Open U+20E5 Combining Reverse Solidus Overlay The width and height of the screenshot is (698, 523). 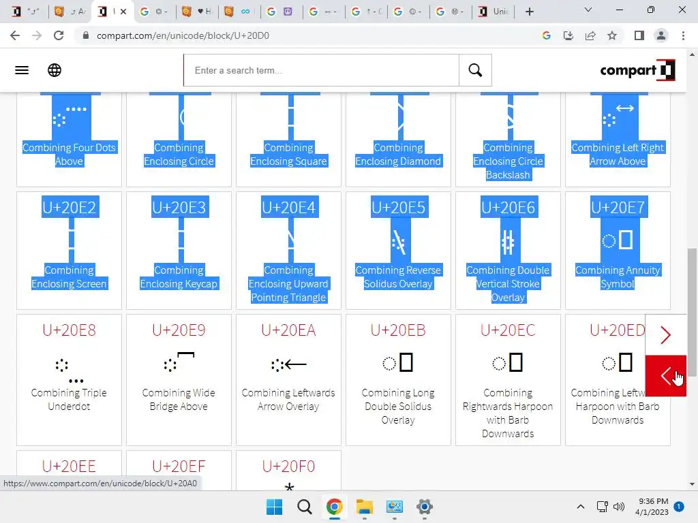[x=398, y=251]
